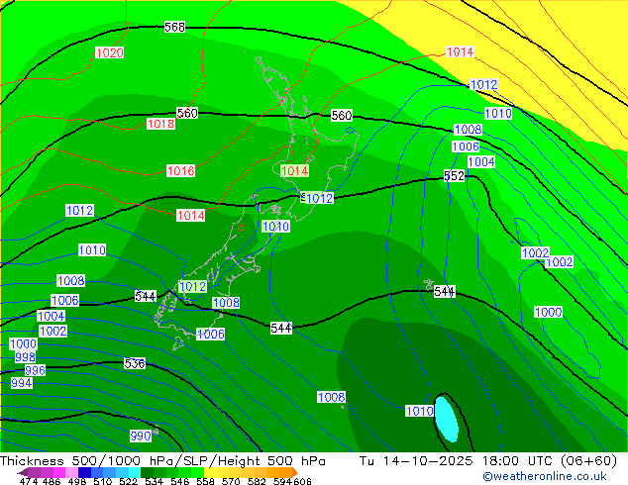Screen dimensions: 628x485
Task: Select the cyan oval thickness area on the map
Action: 446,419
